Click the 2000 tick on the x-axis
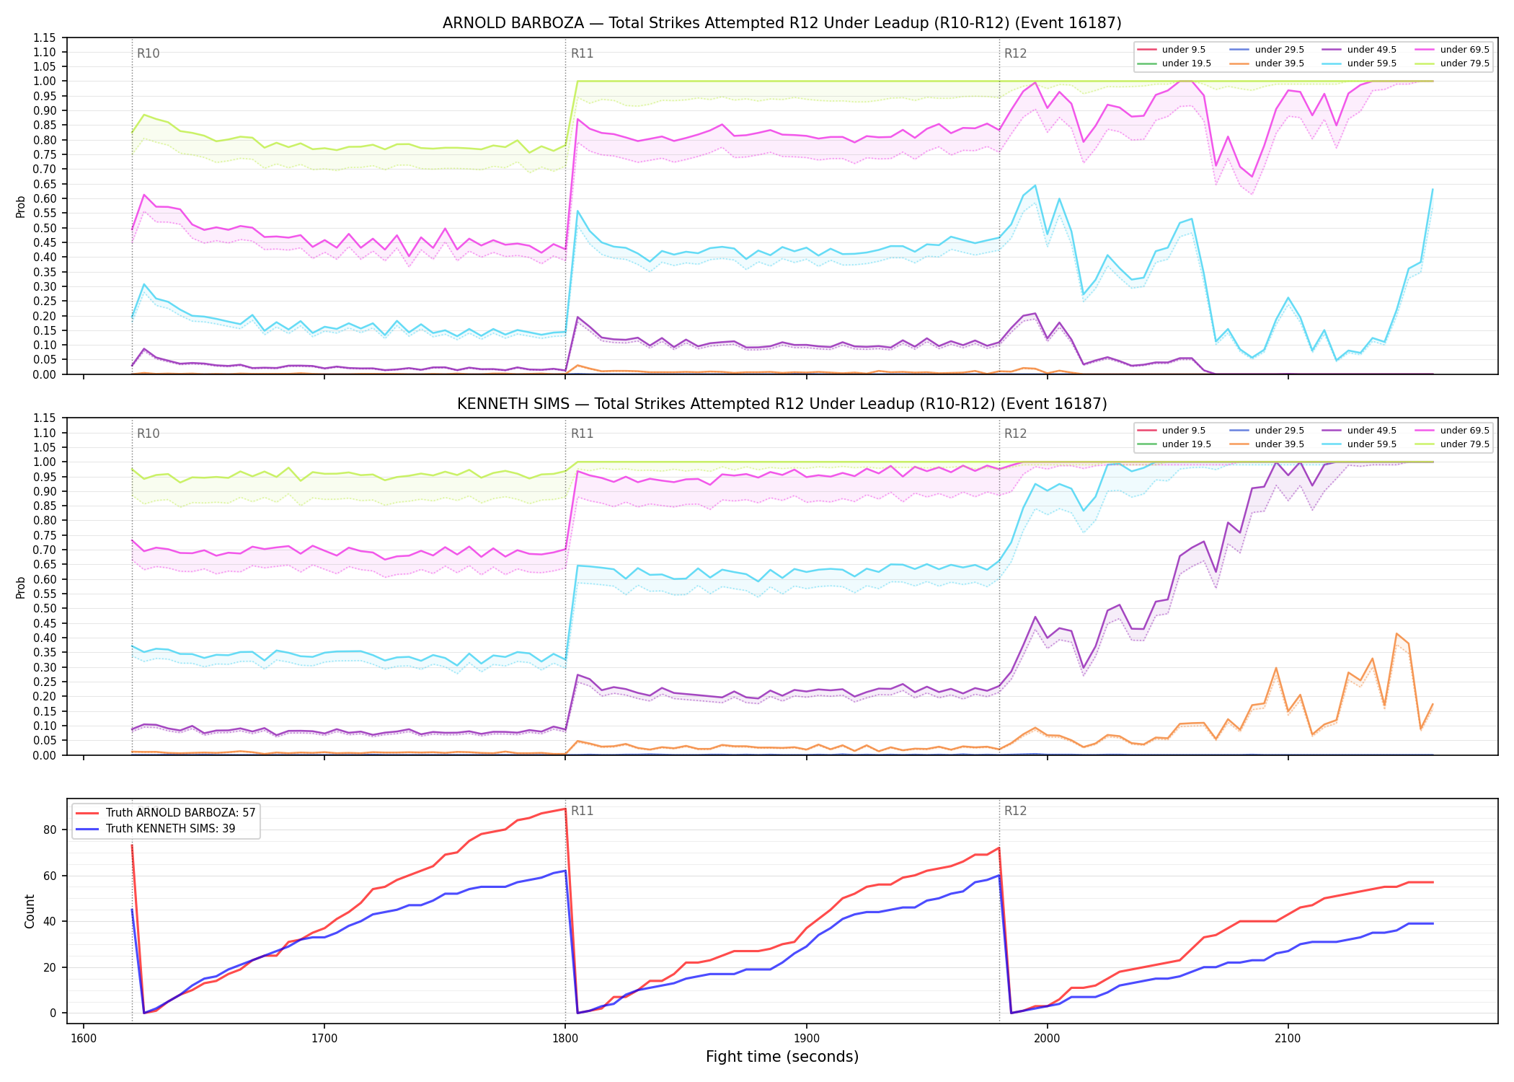This screenshot has width=1514, height=1082. click(x=1047, y=1039)
